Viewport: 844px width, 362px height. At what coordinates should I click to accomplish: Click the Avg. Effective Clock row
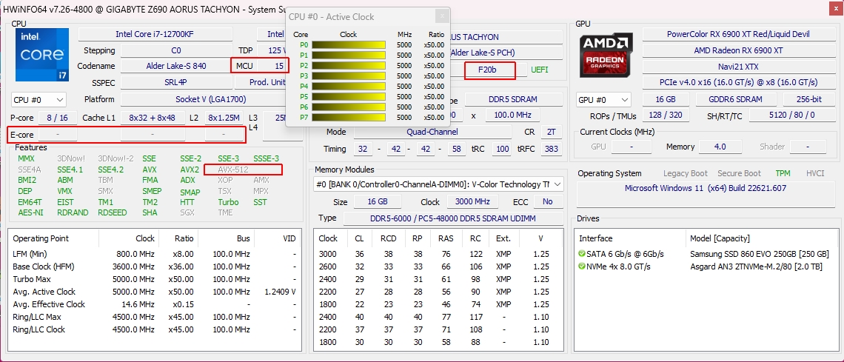click(x=155, y=304)
